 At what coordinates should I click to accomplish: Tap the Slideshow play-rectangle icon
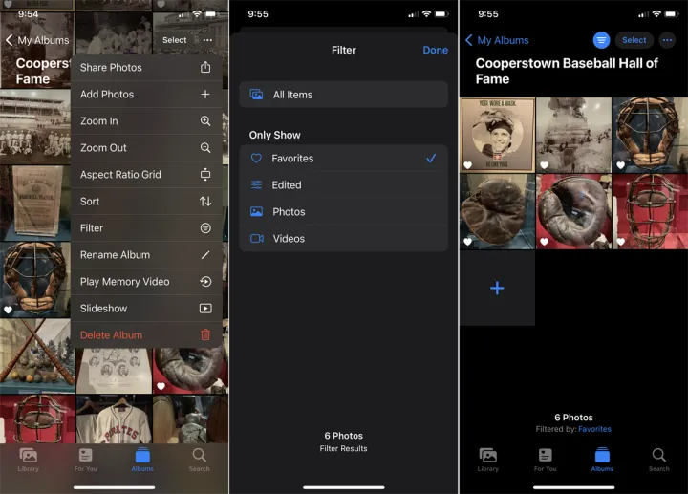pos(205,309)
